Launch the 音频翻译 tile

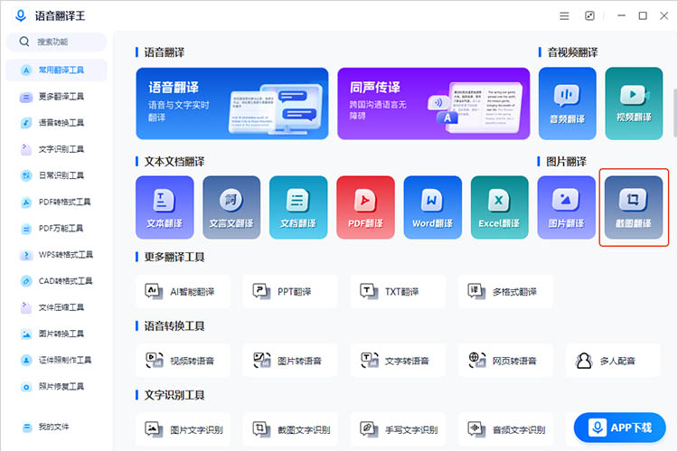click(x=567, y=103)
